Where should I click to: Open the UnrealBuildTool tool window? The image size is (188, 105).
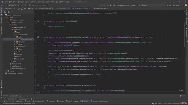pos(38,101)
